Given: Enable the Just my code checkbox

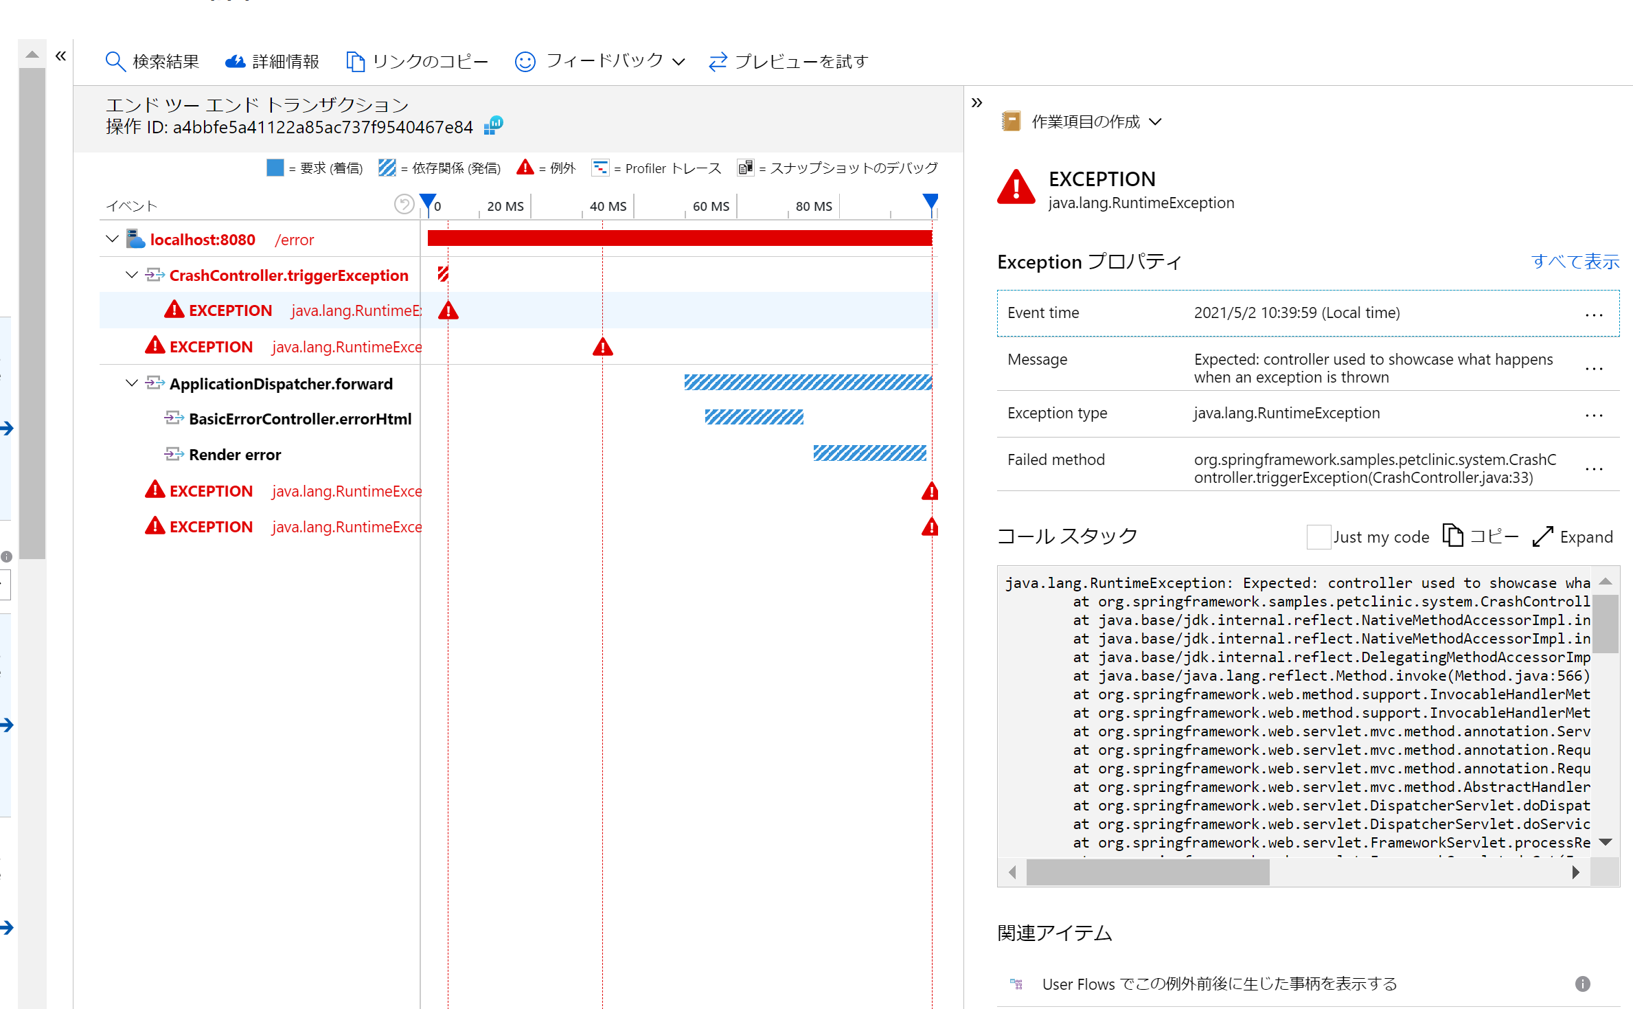Looking at the screenshot, I should (1318, 536).
